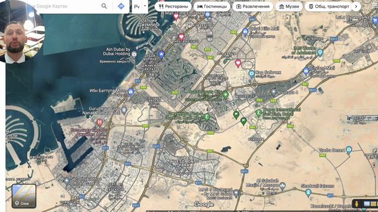Viewport: 378px width, 212px height.
Task: Click the Ain Dubai by Dubai Holding label
Action: pos(117,51)
